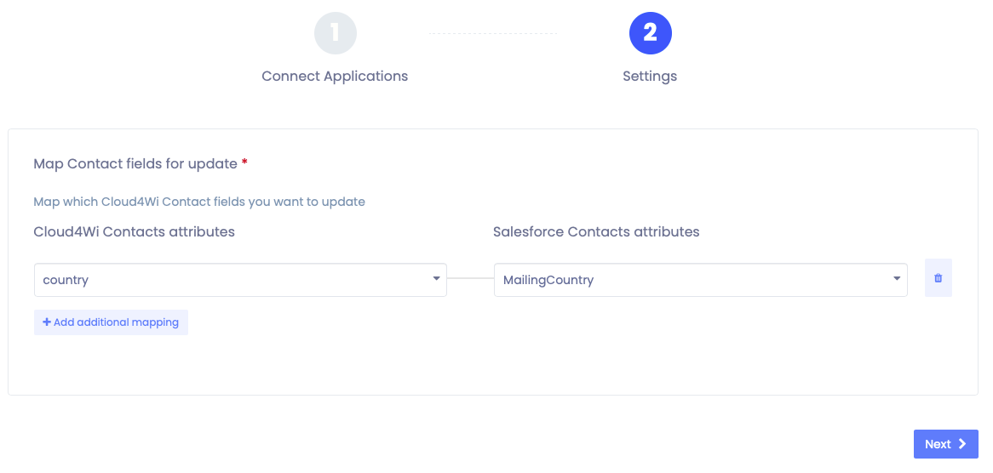993x473 pixels.
Task: Open the country dropdown
Action: pos(240,280)
